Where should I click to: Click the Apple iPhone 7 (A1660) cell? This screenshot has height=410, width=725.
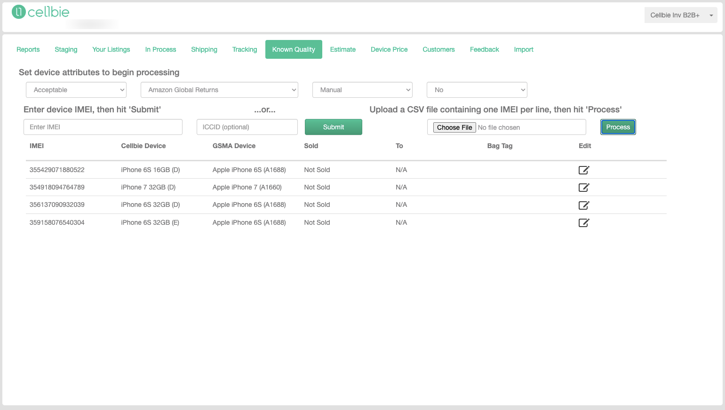pyautogui.click(x=247, y=187)
